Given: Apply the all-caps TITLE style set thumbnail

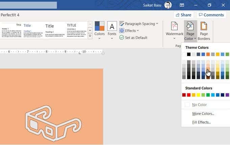Looking at the screenshot, I should pos(76,30).
